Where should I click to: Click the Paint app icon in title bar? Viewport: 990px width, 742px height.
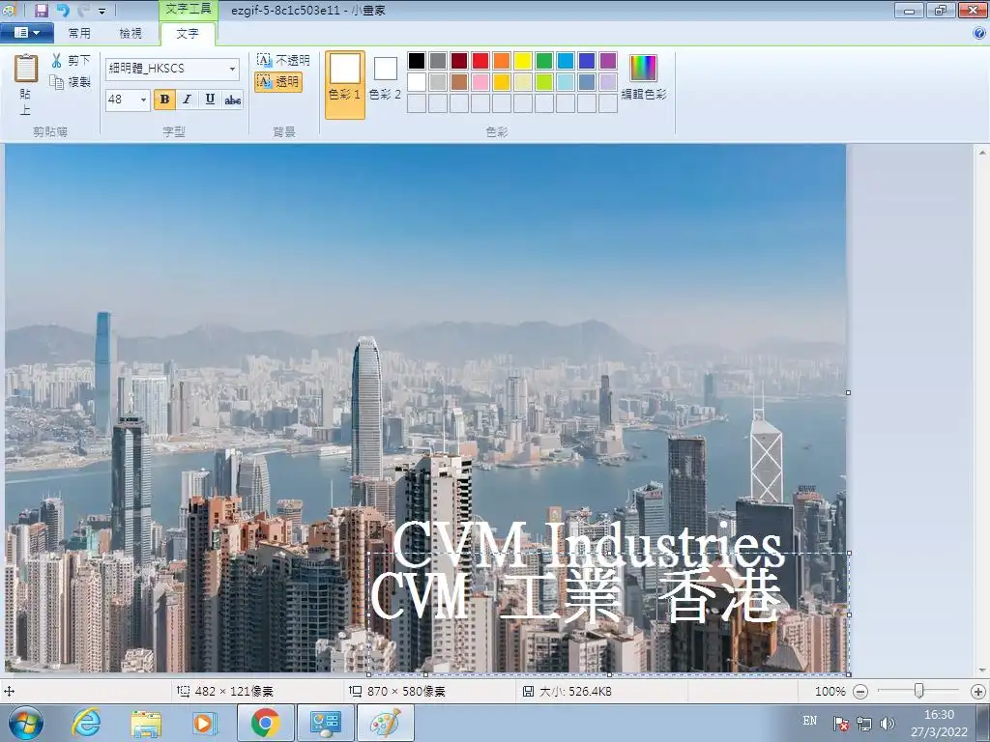(9, 10)
